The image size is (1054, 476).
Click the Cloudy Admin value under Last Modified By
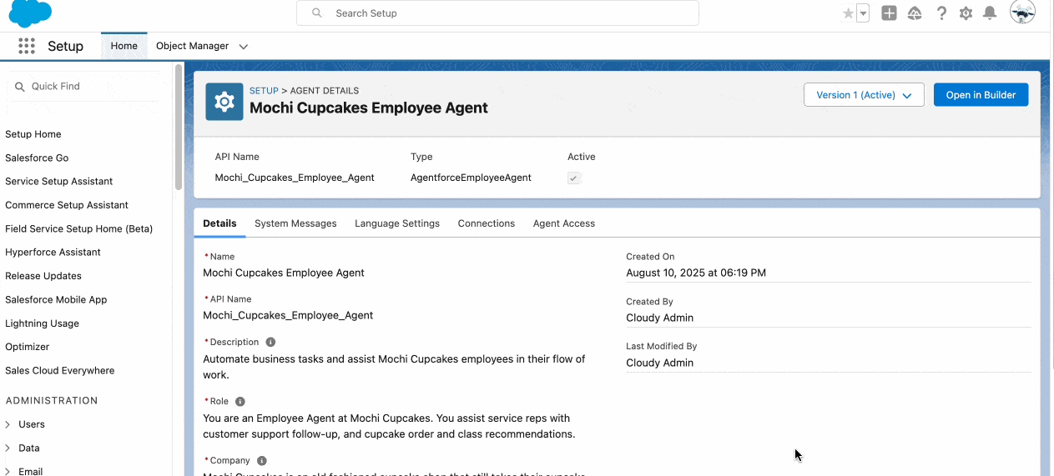[x=659, y=363]
